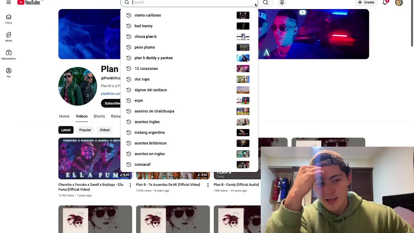The image size is (414, 233).
Task: Select "asesino de chalchuapa" suggestion
Action: (x=189, y=111)
